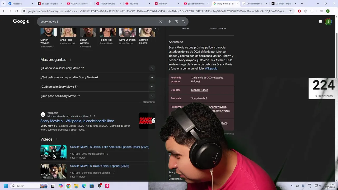Switch to the TikFinity tab
The width and height of the screenshot is (338, 190).
pyautogui.click(x=166, y=4)
